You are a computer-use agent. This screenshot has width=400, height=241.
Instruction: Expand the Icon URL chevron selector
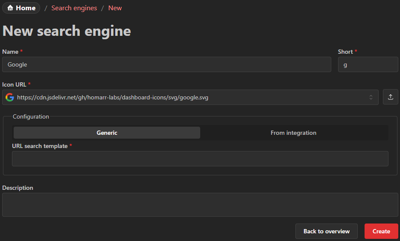(x=371, y=97)
